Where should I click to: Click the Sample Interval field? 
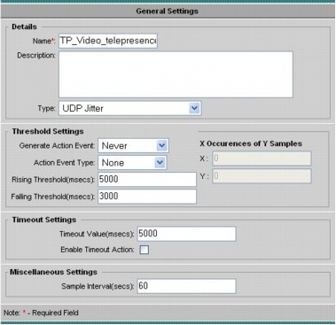click(x=186, y=286)
